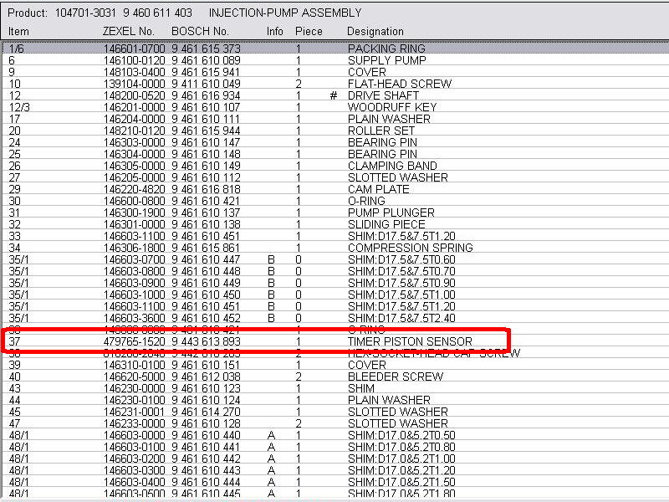Click ZEXEL number 146310-0100
The height and width of the screenshot is (502, 669).
tap(134, 365)
